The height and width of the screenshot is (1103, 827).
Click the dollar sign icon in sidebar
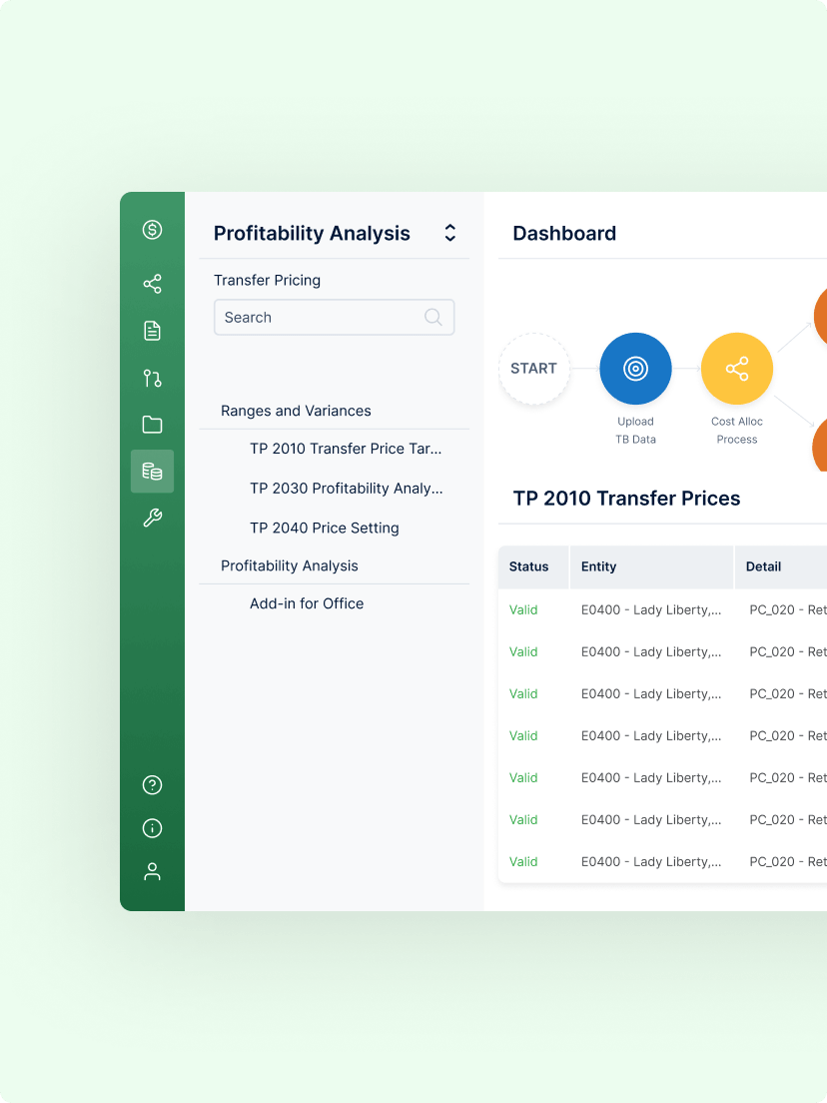(x=152, y=230)
